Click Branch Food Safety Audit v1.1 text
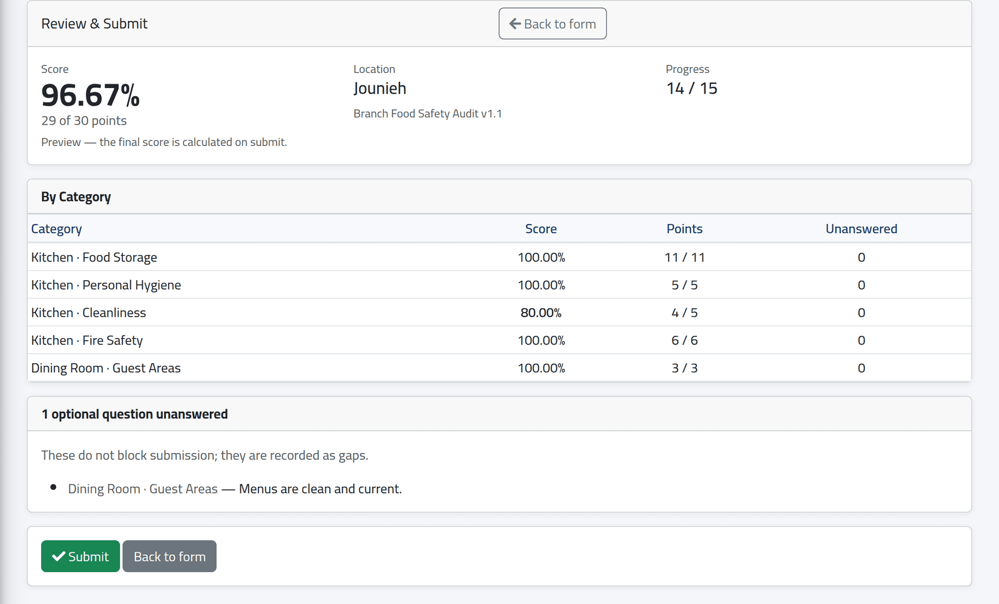This screenshot has width=999, height=604. coord(428,114)
